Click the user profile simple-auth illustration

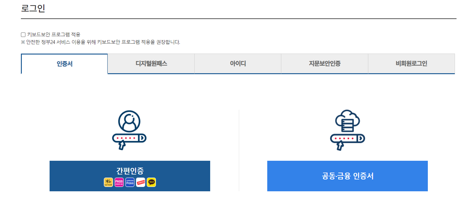tap(129, 121)
